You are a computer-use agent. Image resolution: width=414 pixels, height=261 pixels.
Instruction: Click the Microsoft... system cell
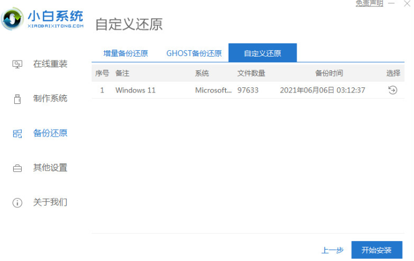point(213,90)
